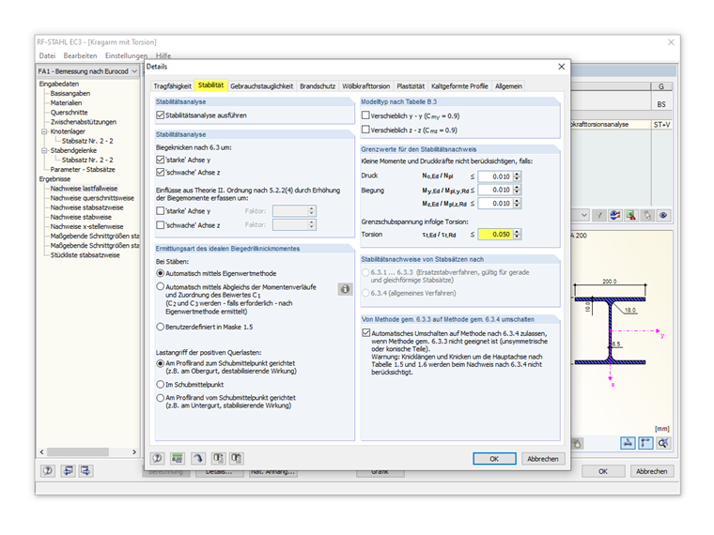This screenshot has width=714, height=535.
Task: Open Kaltgeformte Profile tab
Action: point(459,86)
